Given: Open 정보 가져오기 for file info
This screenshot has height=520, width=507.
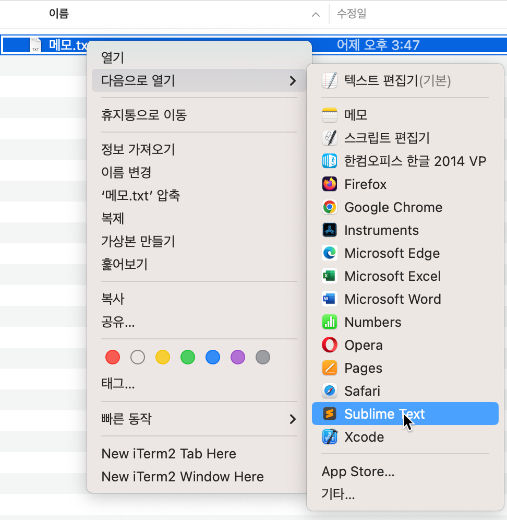Looking at the screenshot, I should (199, 149).
